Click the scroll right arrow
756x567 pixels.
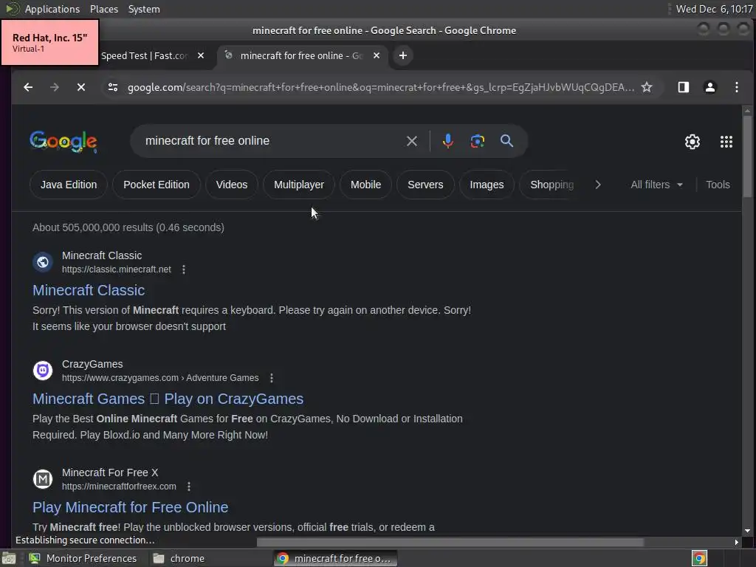coord(736,543)
